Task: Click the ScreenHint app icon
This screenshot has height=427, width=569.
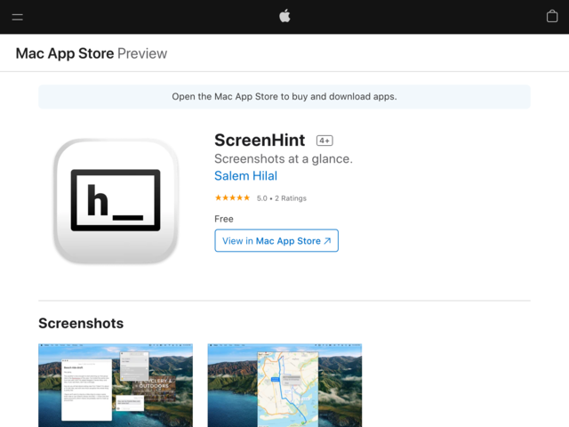Action: (116, 201)
